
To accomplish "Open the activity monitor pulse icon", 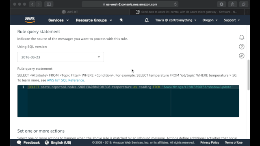I will point(242,56).
